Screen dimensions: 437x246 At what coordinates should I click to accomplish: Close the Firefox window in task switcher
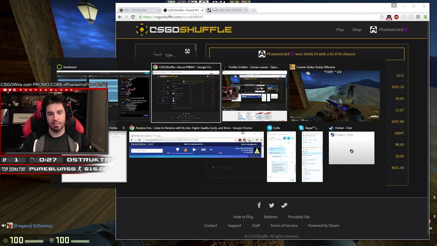[x=123, y=128]
